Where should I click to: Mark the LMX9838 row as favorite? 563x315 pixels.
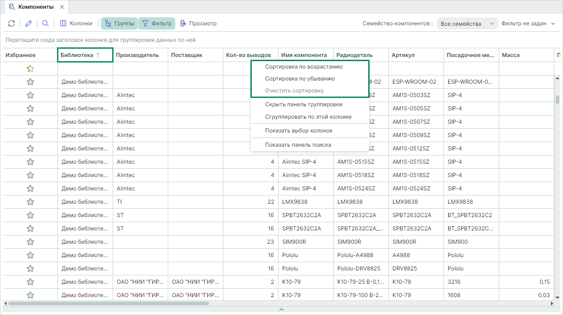tap(30, 202)
